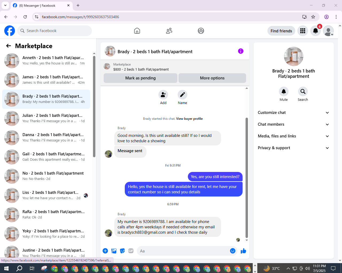Viewport: 342px width, 273px height.
Task: Open the account profile avatar menu
Action: (328, 31)
